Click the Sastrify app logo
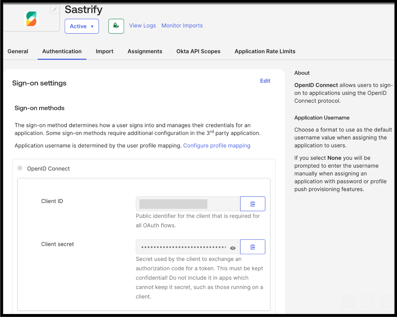The image size is (397, 317). [x=31, y=19]
